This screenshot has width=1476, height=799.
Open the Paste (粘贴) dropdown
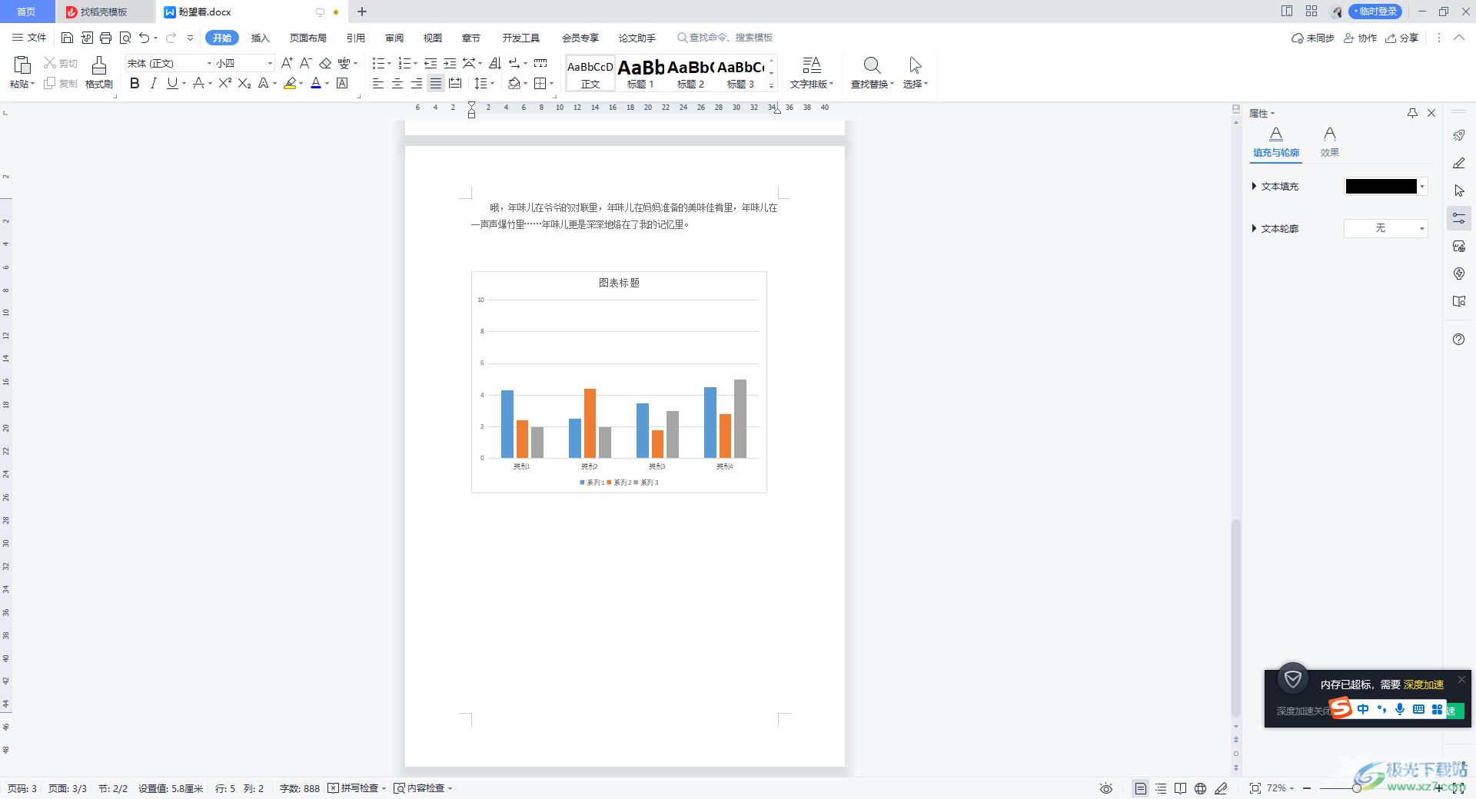[22, 84]
